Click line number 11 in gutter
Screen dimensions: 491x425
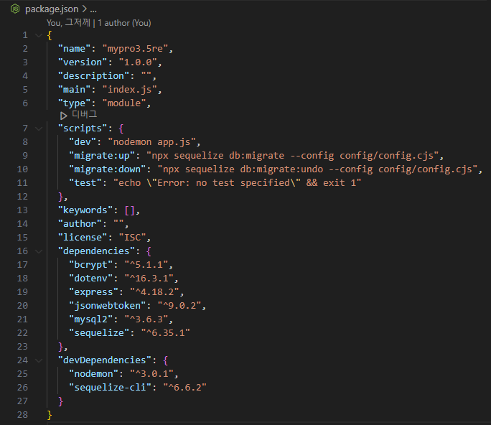tap(22, 183)
